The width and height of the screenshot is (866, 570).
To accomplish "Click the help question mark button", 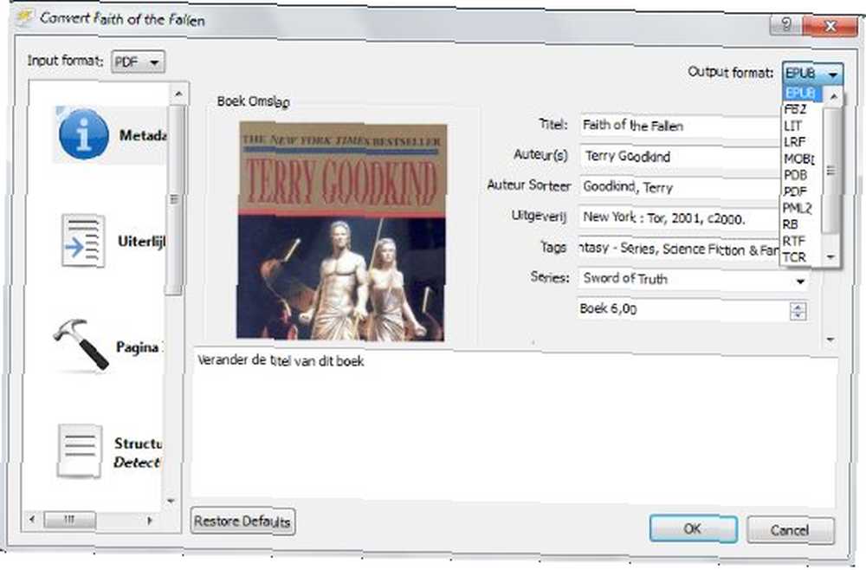I will coord(785,25).
